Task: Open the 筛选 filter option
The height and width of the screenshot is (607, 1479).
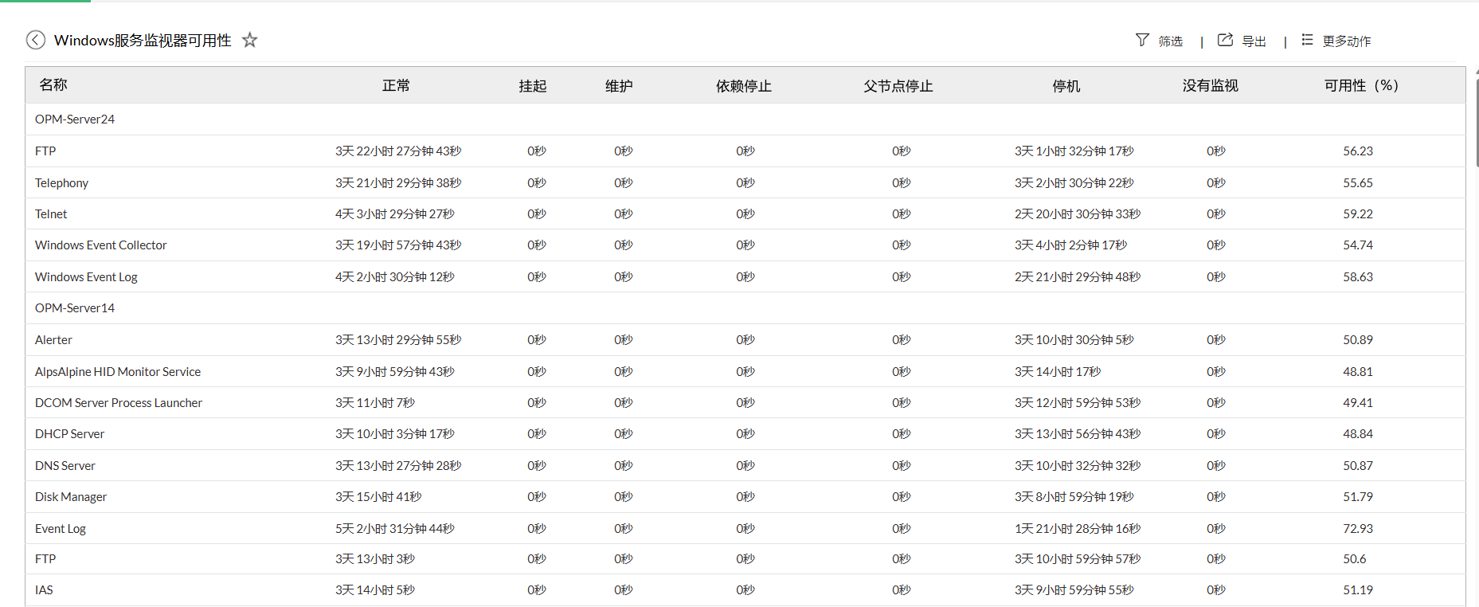Action: pos(1170,41)
